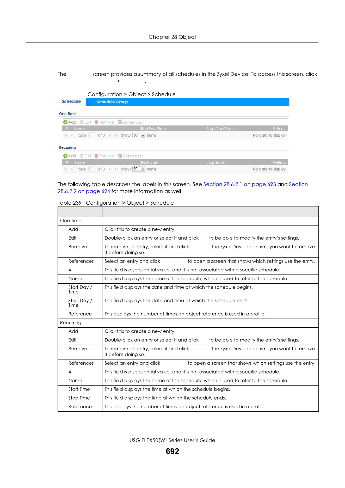Image resolution: width=345 pixels, height=488 pixels.
Task: Click the Page number field in One Time pager
Action: point(92,135)
